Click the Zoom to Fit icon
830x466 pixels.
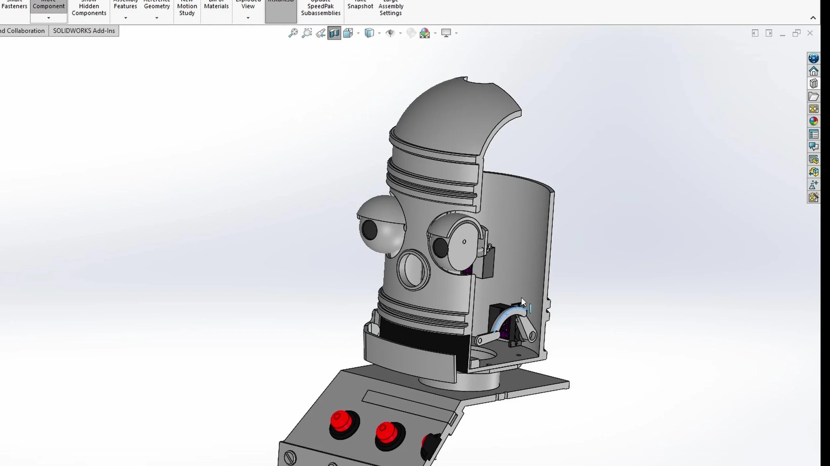[x=293, y=33]
